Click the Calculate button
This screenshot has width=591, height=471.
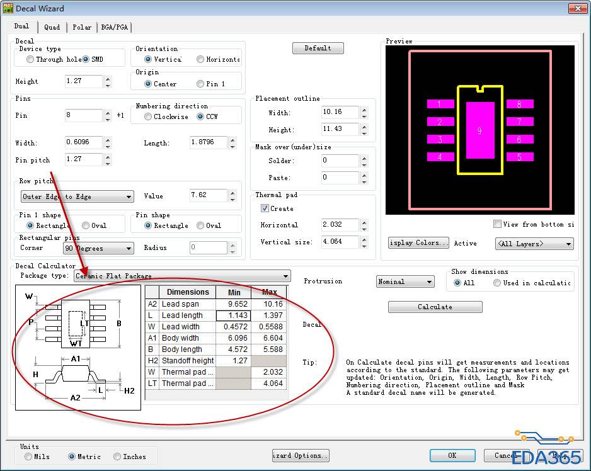[x=435, y=307]
